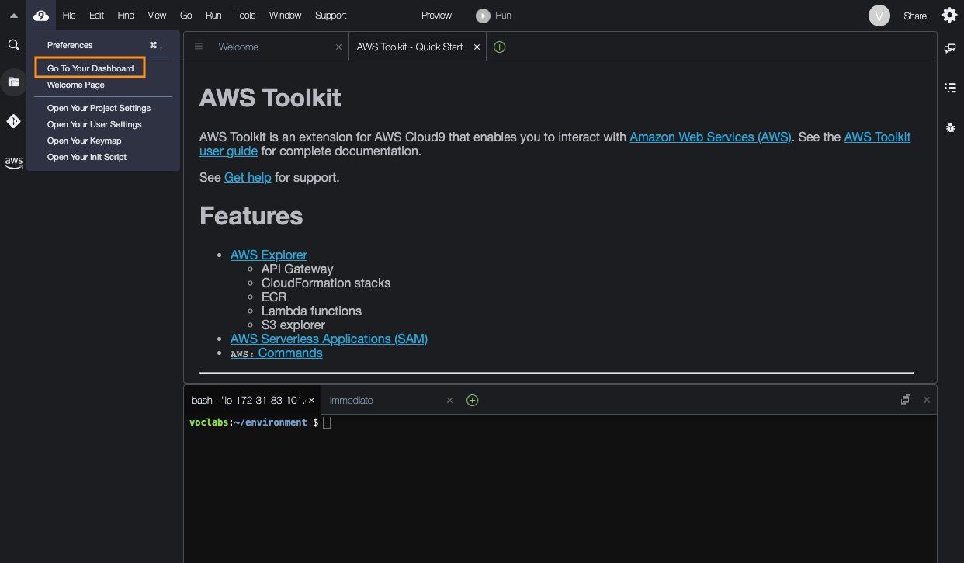Maximize the terminal panel icon
The height and width of the screenshot is (563, 964).
(906, 400)
